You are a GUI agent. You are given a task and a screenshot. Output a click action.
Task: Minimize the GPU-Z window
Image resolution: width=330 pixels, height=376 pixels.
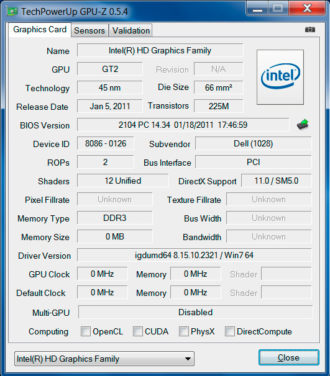pyautogui.click(x=257, y=9)
